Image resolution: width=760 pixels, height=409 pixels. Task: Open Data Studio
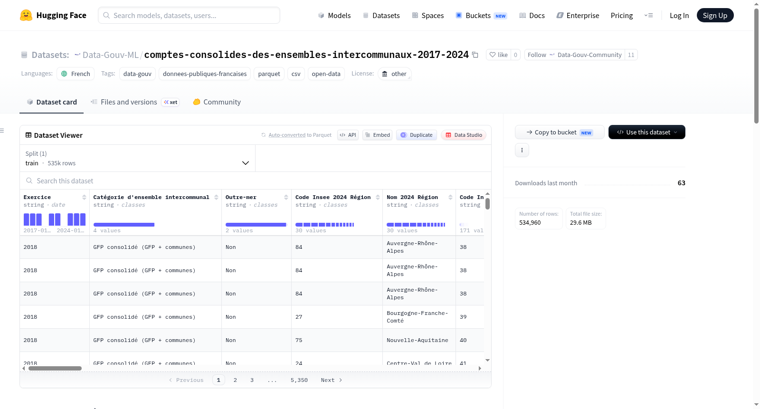coord(464,135)
